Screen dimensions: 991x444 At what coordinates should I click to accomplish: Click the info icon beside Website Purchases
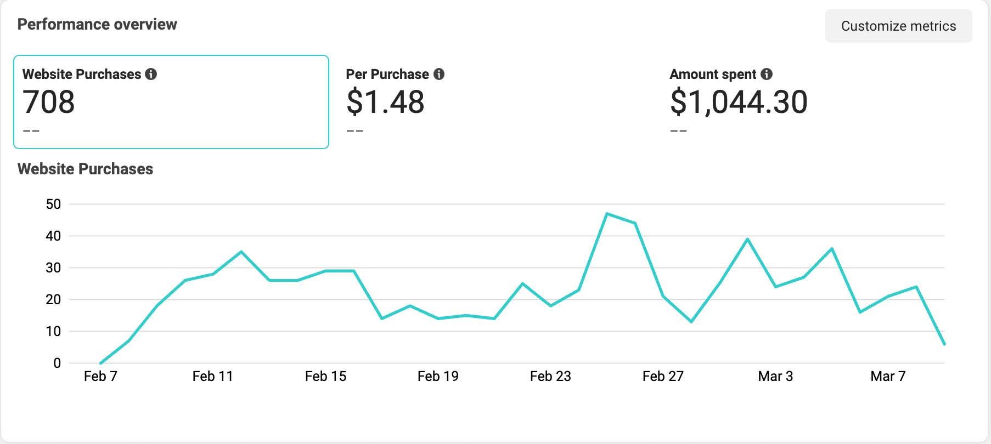click(151, 74)
